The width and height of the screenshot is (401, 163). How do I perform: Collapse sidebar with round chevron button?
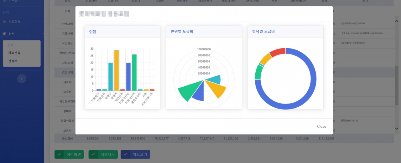click(x=22, y=79)
